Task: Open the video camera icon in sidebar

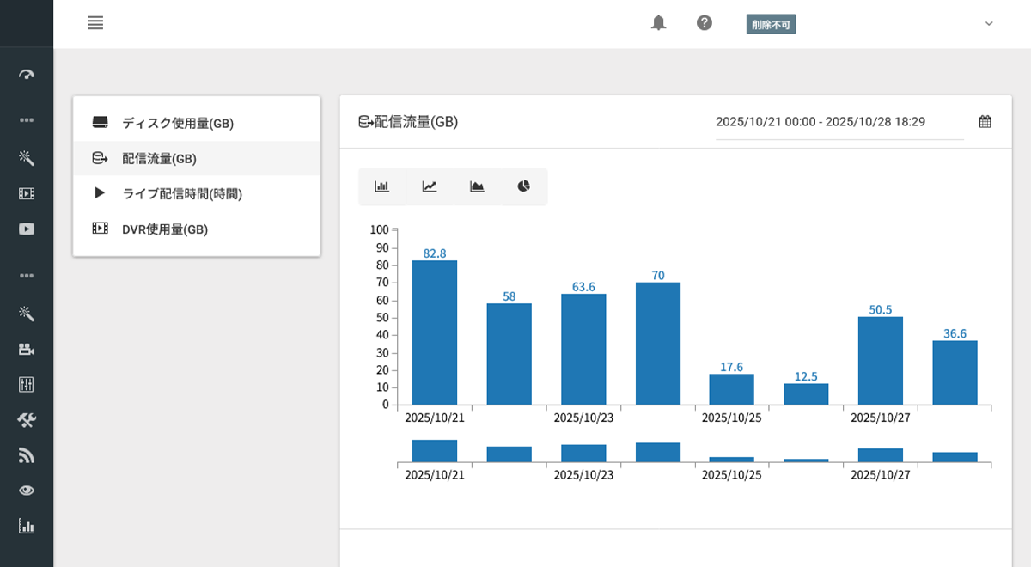Action: [27, 349]
